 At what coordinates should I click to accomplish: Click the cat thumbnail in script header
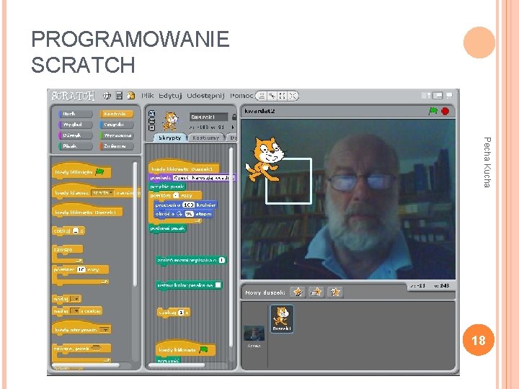click(x=170, y=121)
